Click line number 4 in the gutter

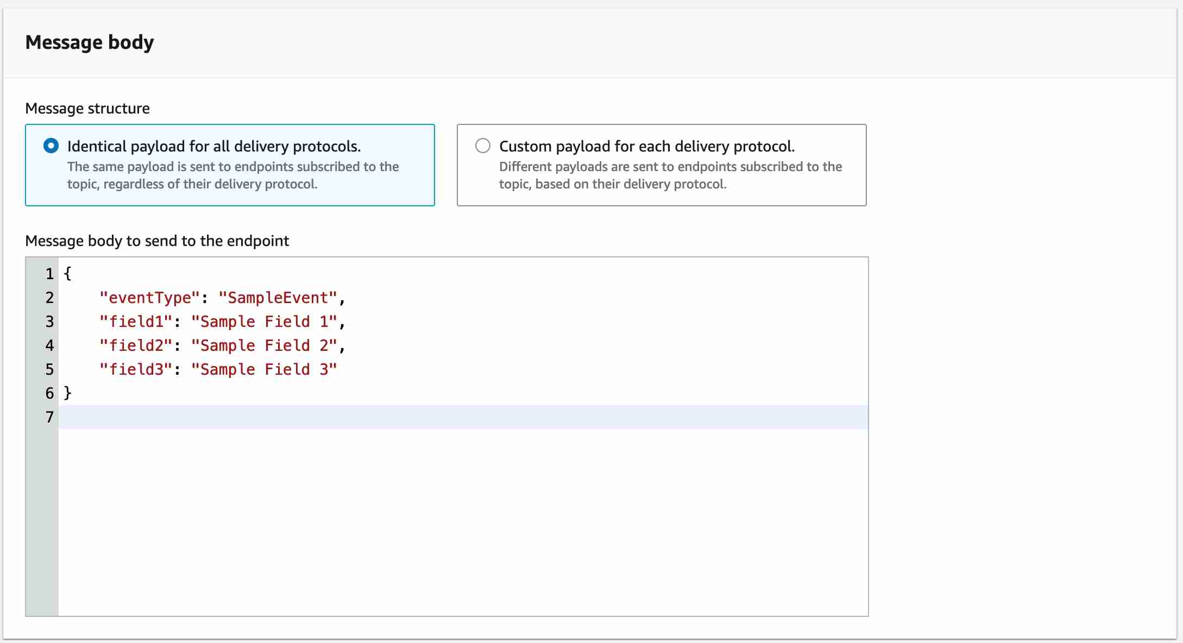click(49, 345)
